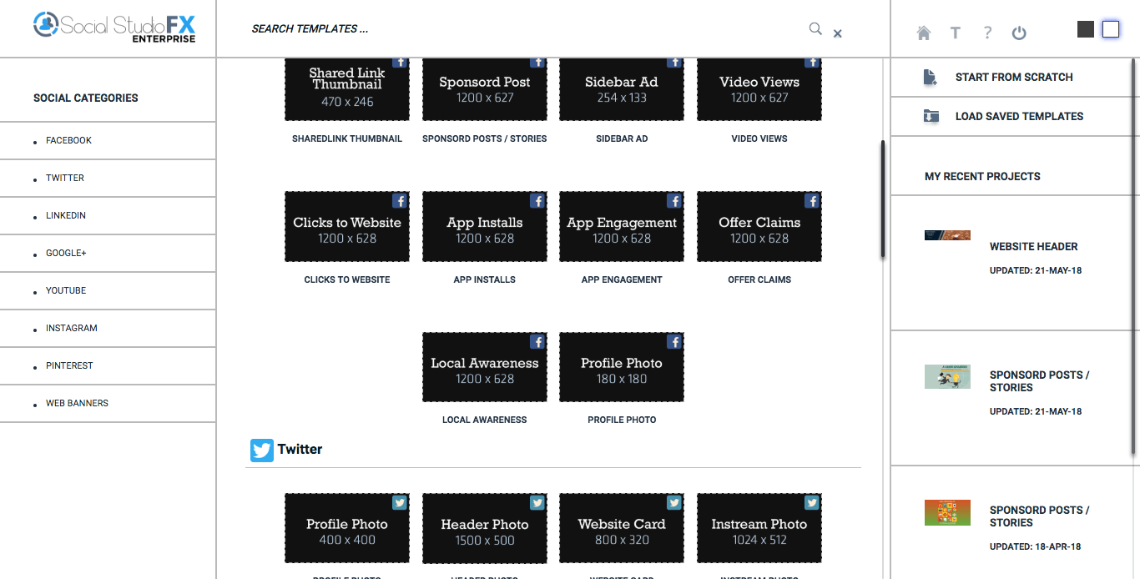
Task: Open help with question mark icon
Action: pyautogui.click(x=987, y=33)
